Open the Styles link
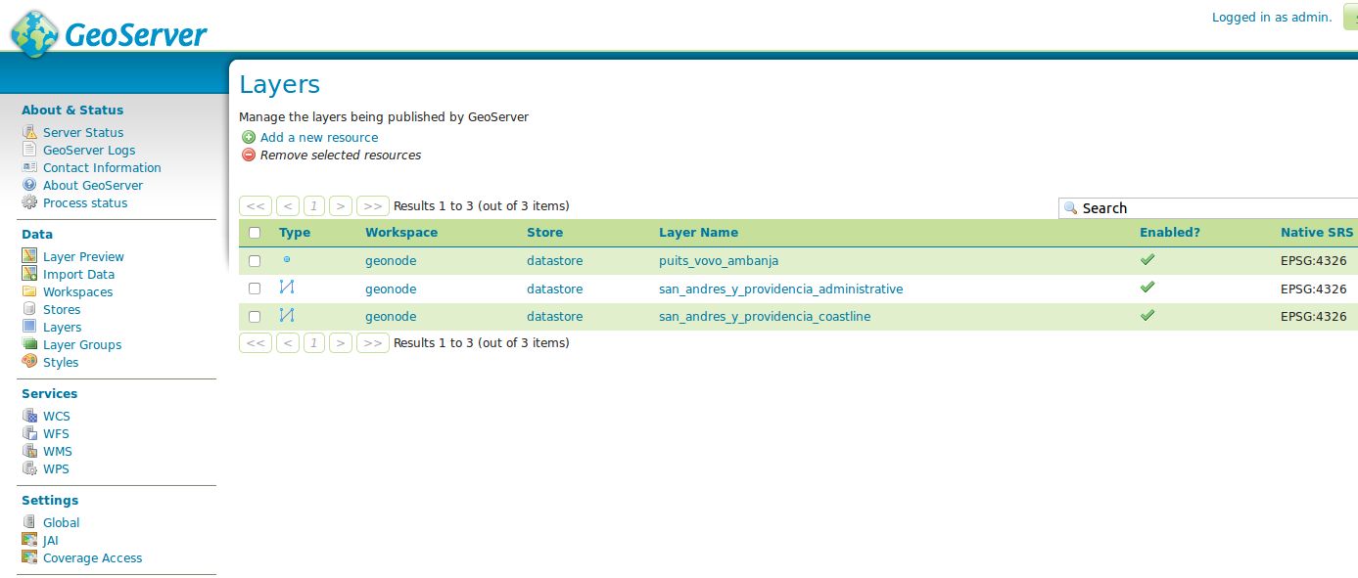Viewport: 1358px width, 578px height. tap(61, 363)
